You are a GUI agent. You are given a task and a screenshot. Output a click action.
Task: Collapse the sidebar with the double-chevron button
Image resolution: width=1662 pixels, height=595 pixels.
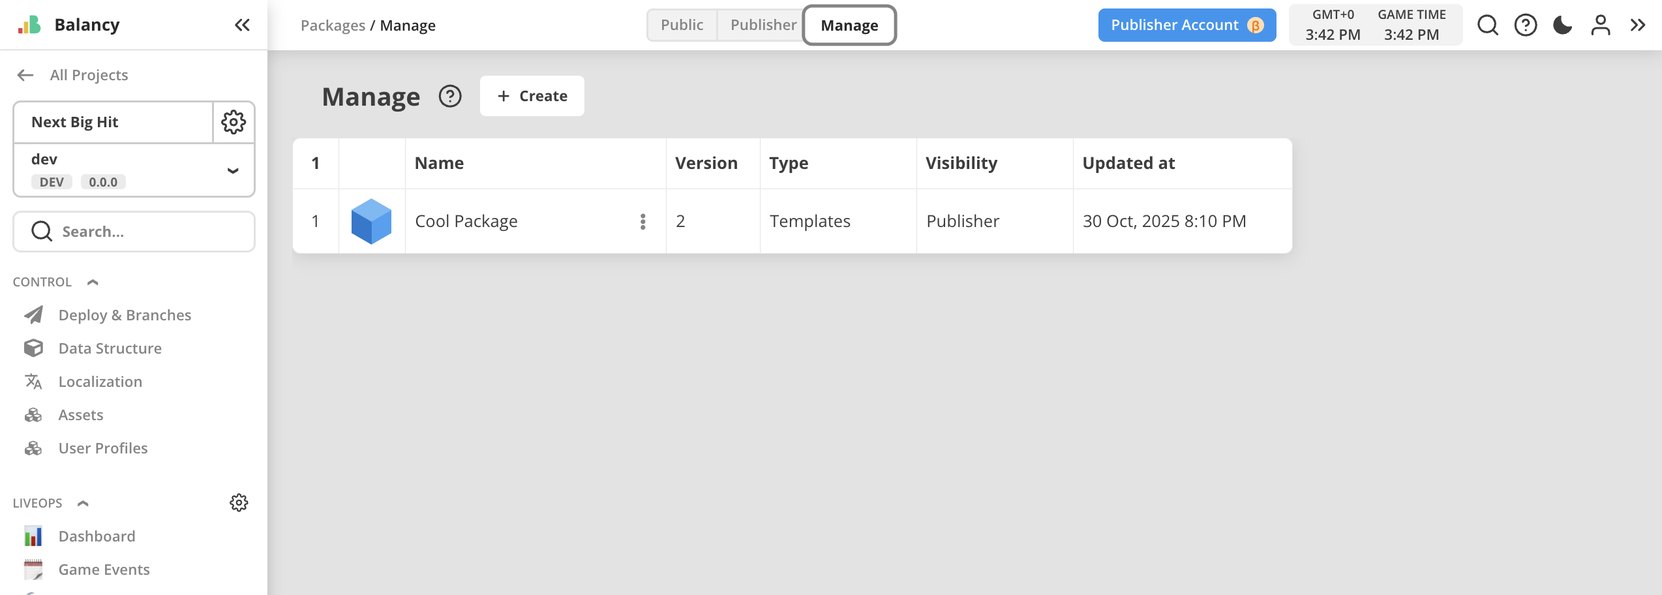pyautogui.click(x=242, y=25)
